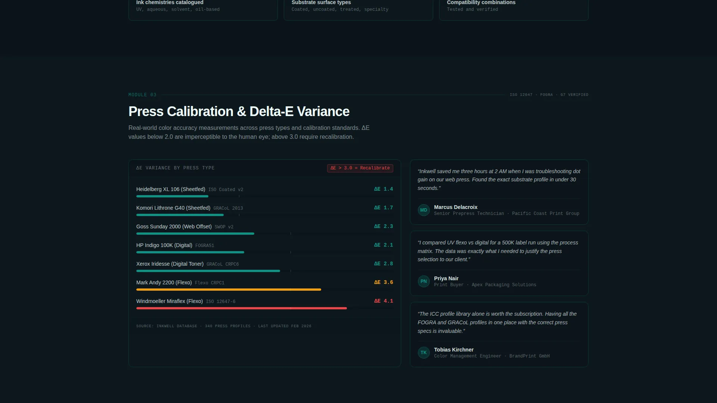Screen dimensions: 717x403
Task: Click the Komori Lithrone G40 progress bar
Action: (264, 215)
